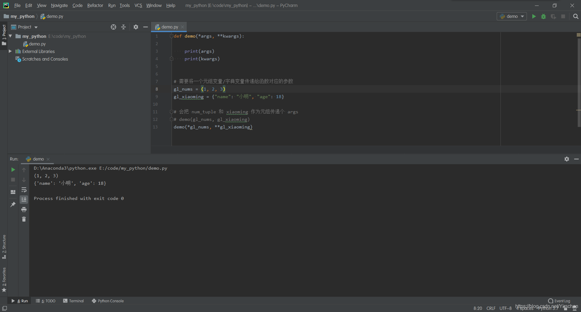Open the demo run configuration dropdown

pyautogui.click(x=512, y=16)
